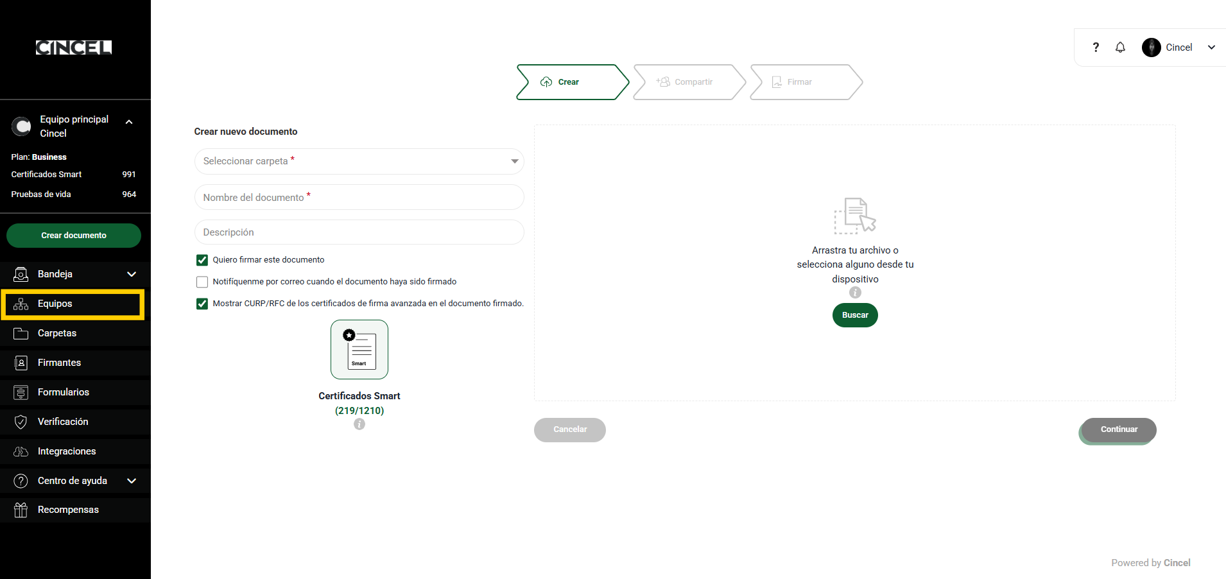1226x579 pixels.
Task: Open the Seleccionar carpeta dropdown
Action: tap(359, 161)
